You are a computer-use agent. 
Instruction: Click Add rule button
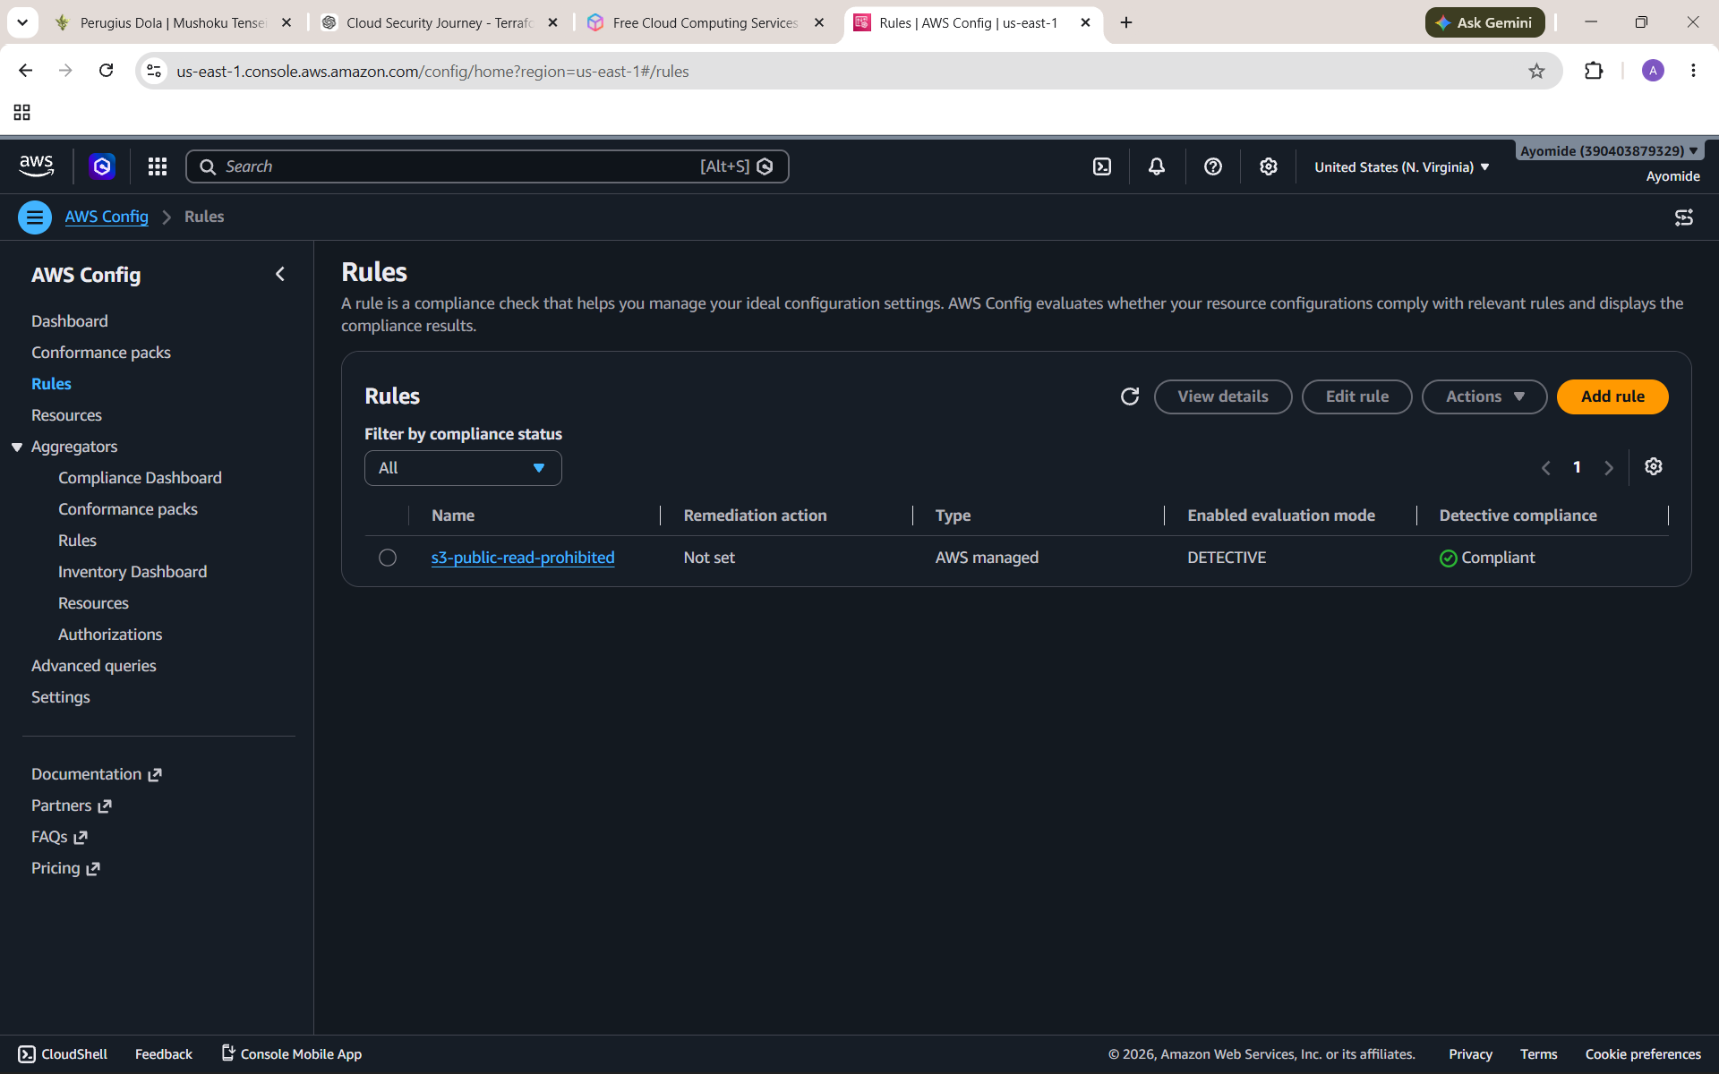(x=1612, y=396)
